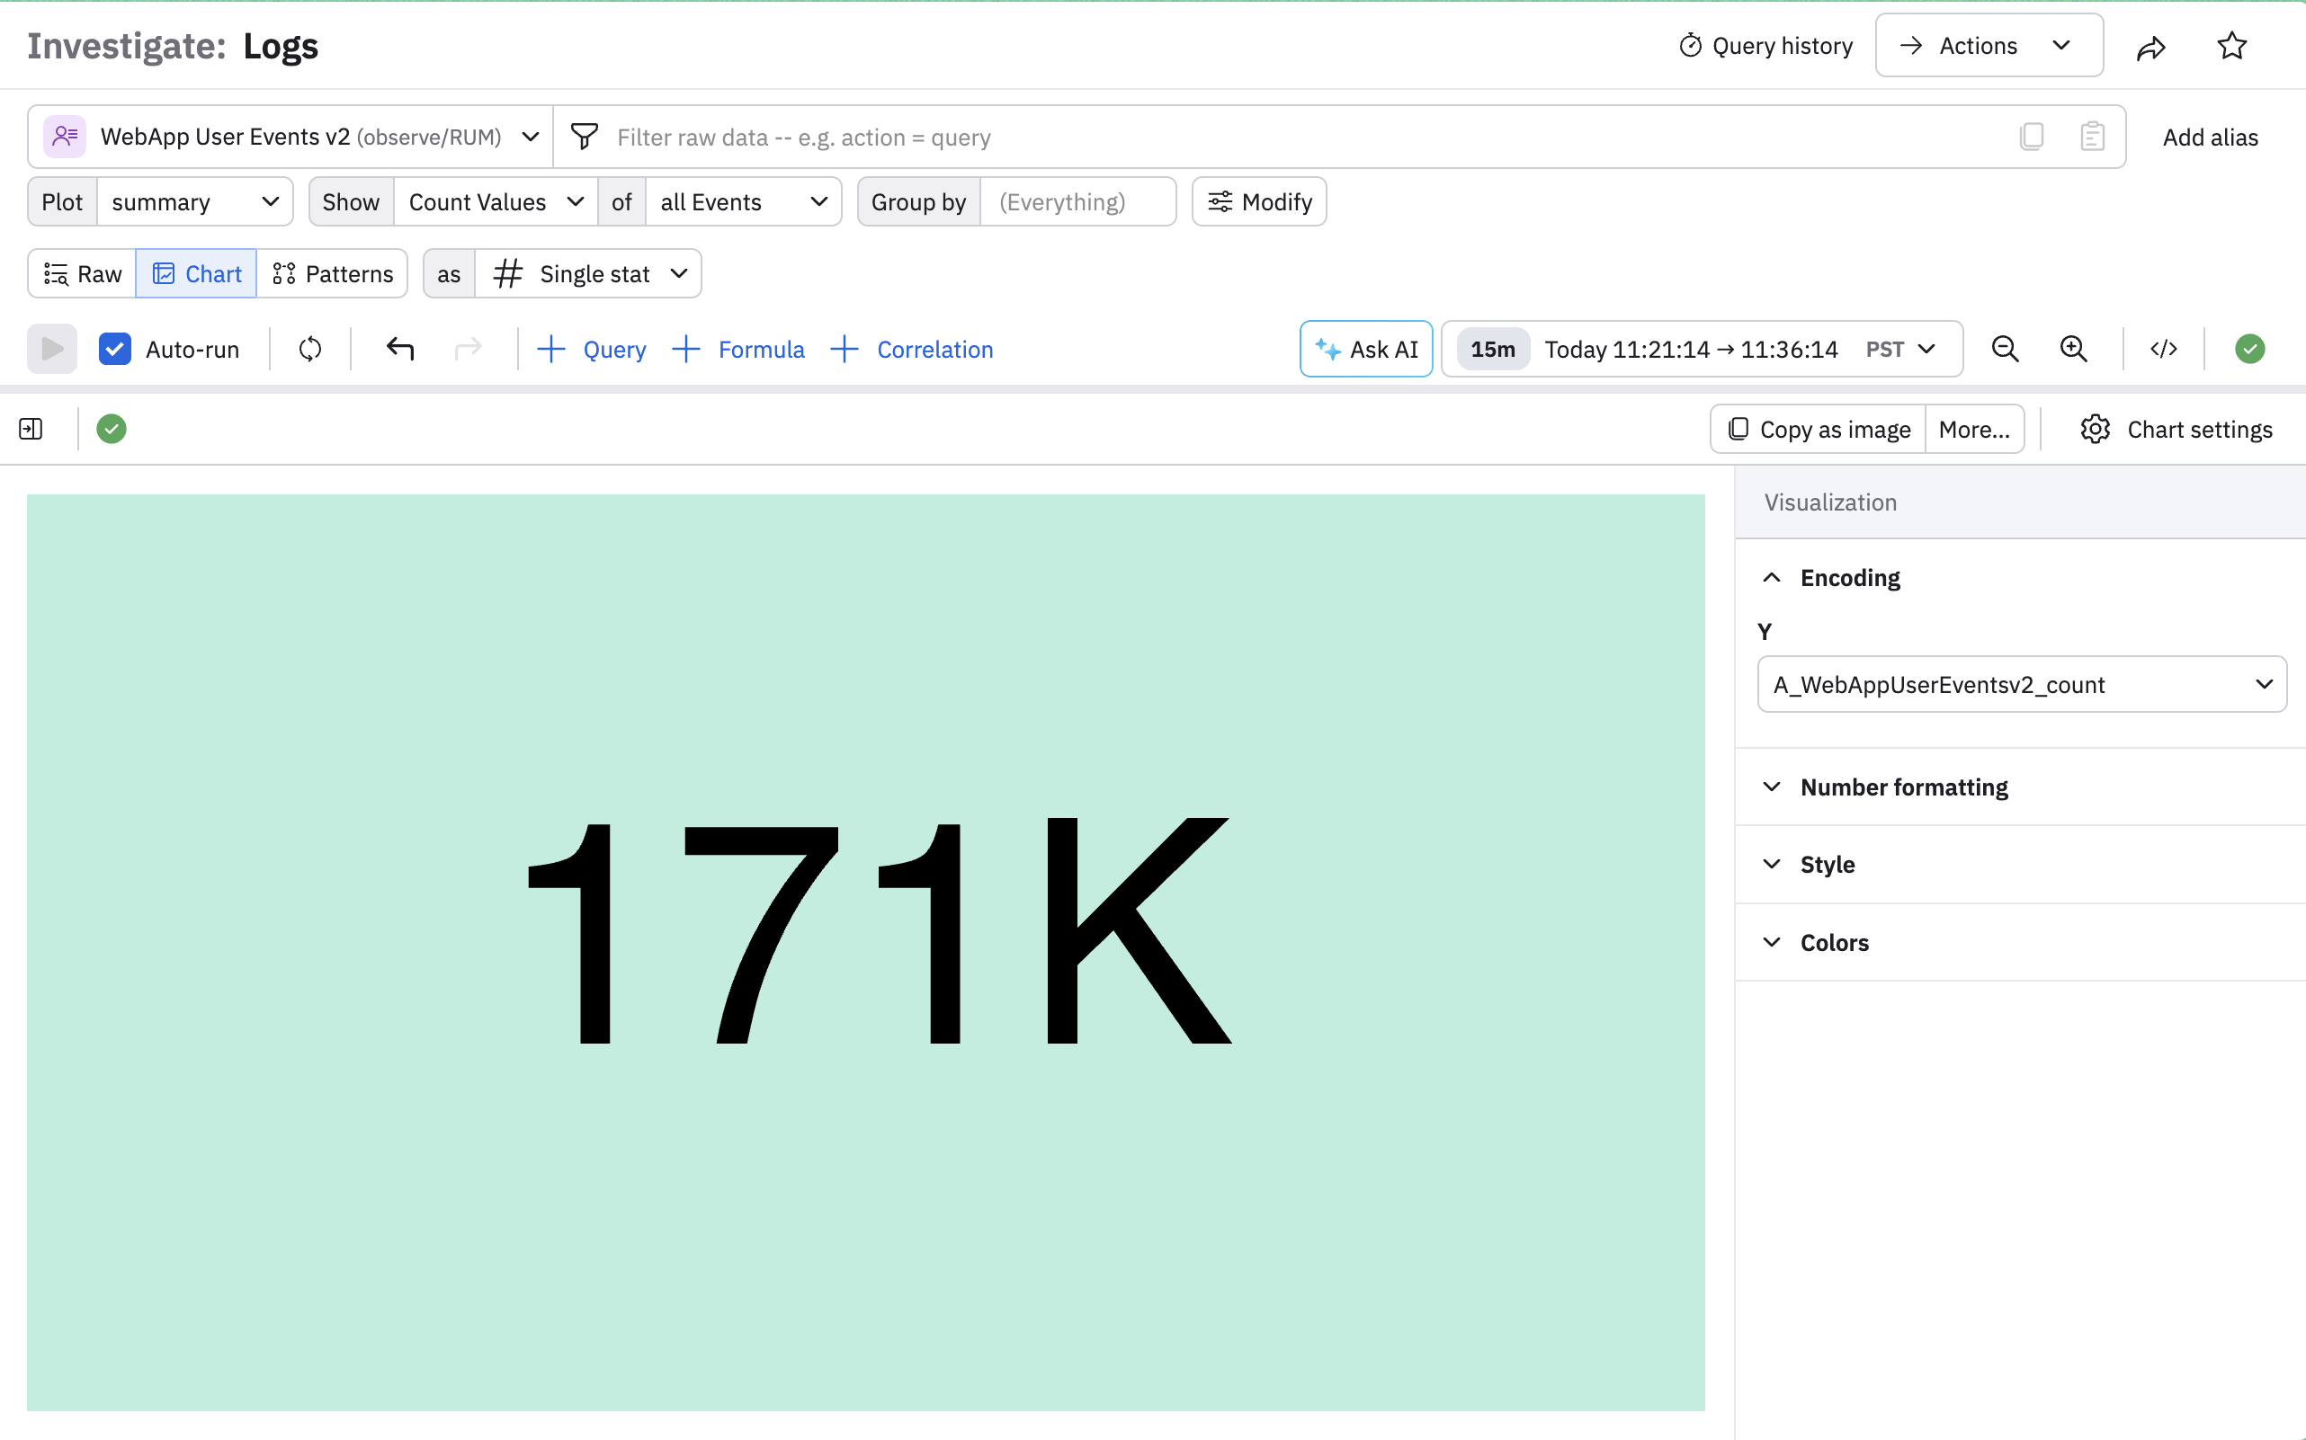Click Copy as image button
This screenshot has height=1440, width=2306.
[x=1819, y=430]
